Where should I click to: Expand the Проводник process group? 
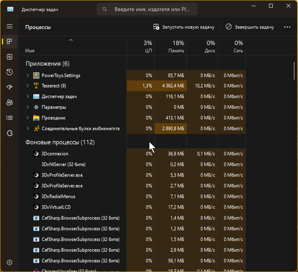pyautogui.click(x=28, y=118)
